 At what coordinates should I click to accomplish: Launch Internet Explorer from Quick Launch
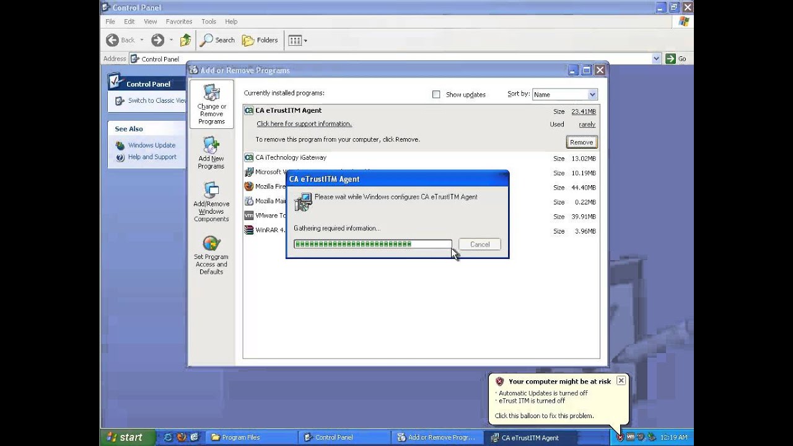169,437
